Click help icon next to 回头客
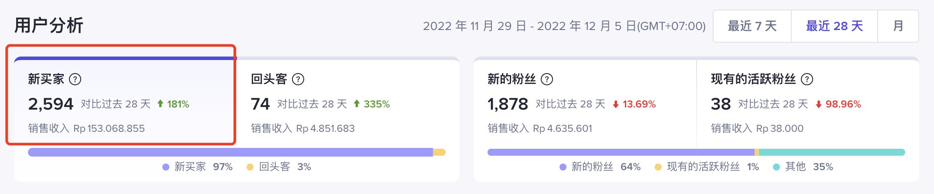This screenshot has height=194, width=934. coord(298,79)
